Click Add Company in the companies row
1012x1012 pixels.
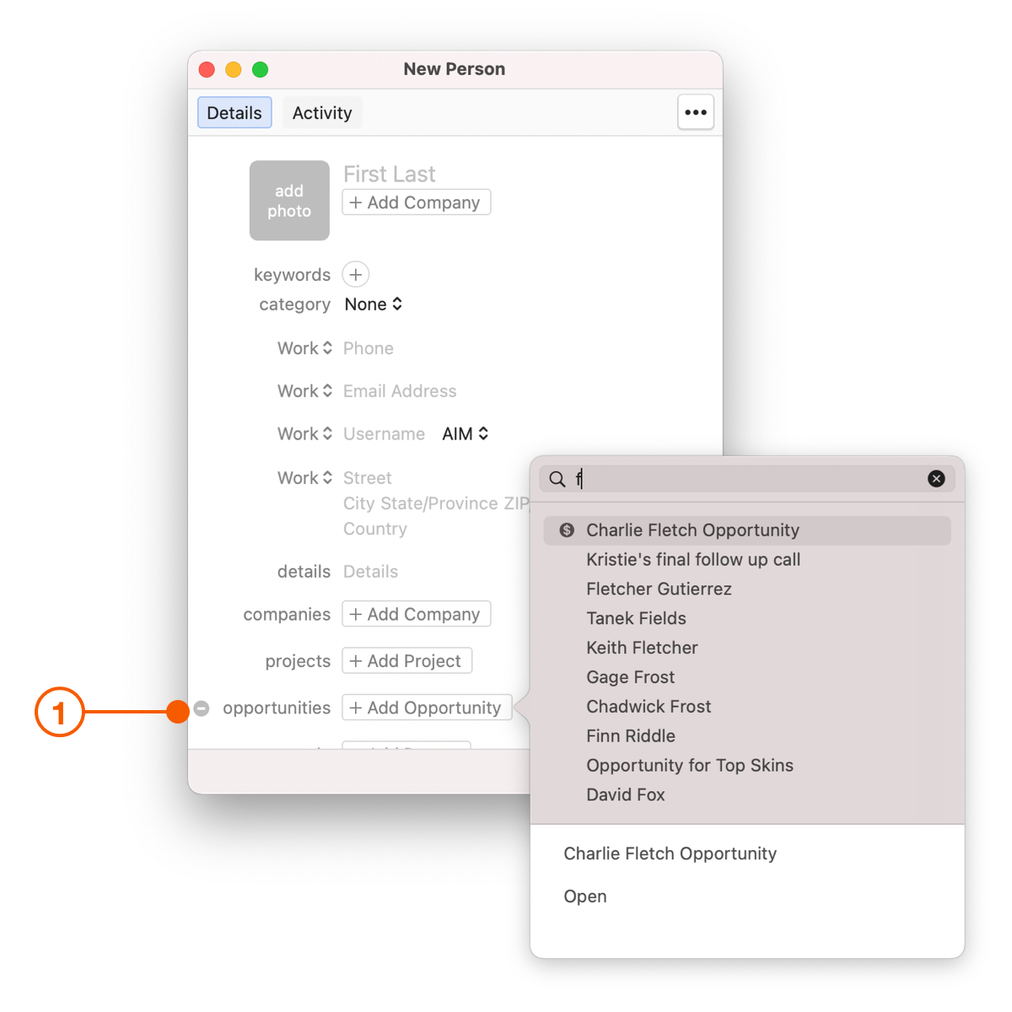pos(417,615)
